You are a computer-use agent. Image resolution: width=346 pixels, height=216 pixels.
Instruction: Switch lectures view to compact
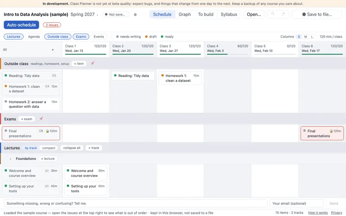coord(49,148)
